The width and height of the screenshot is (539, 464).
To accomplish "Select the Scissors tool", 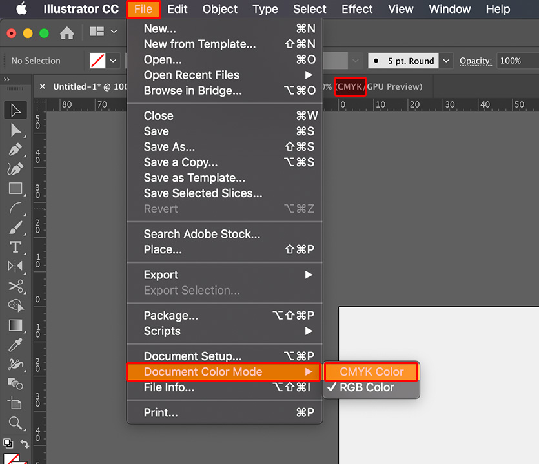I will coord(15,286).
